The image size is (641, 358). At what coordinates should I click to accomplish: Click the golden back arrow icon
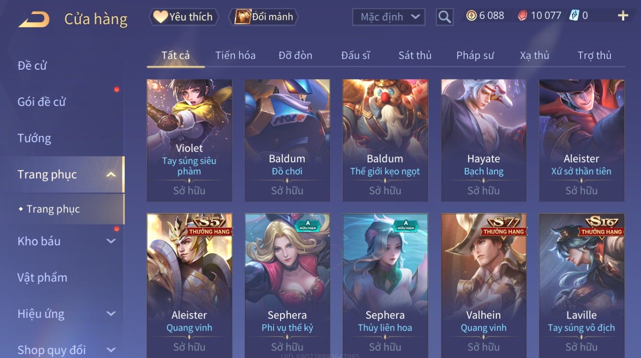pyautogui.click(x=34, y=20)
